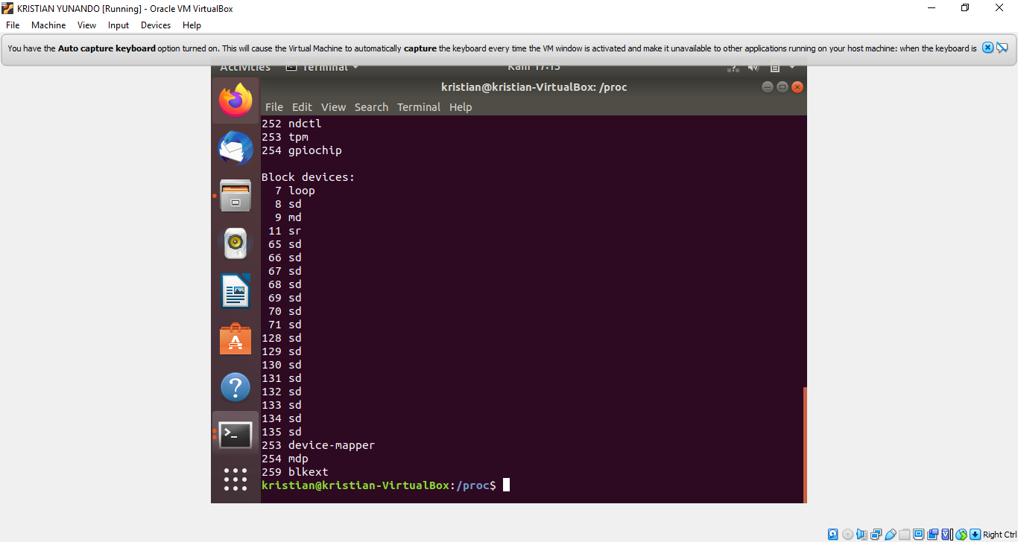The image size is (1018, 542).
Task: Open the display settings status icon
Action: (918, 535)
